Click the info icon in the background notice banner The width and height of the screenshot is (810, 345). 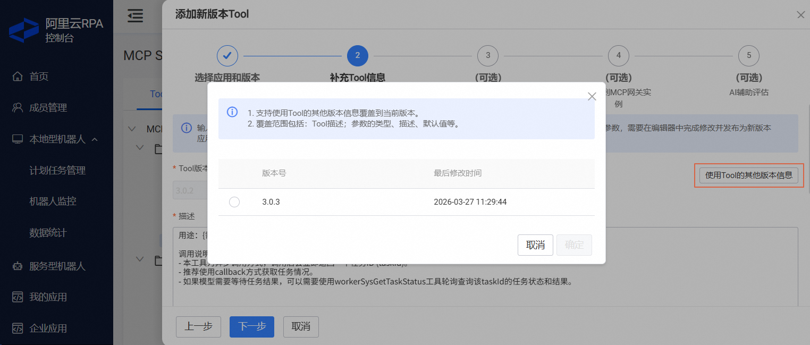(187, 128)
